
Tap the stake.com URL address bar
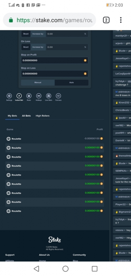pos(50,20)
